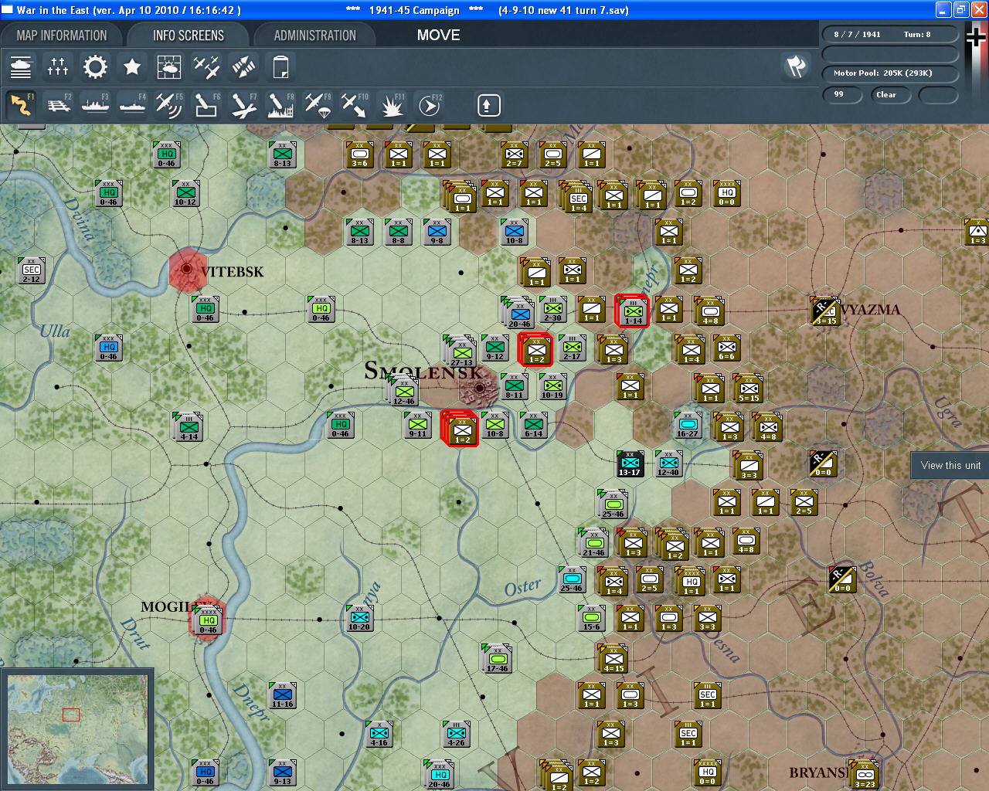Show the weather map grid icon

(169, 67)
